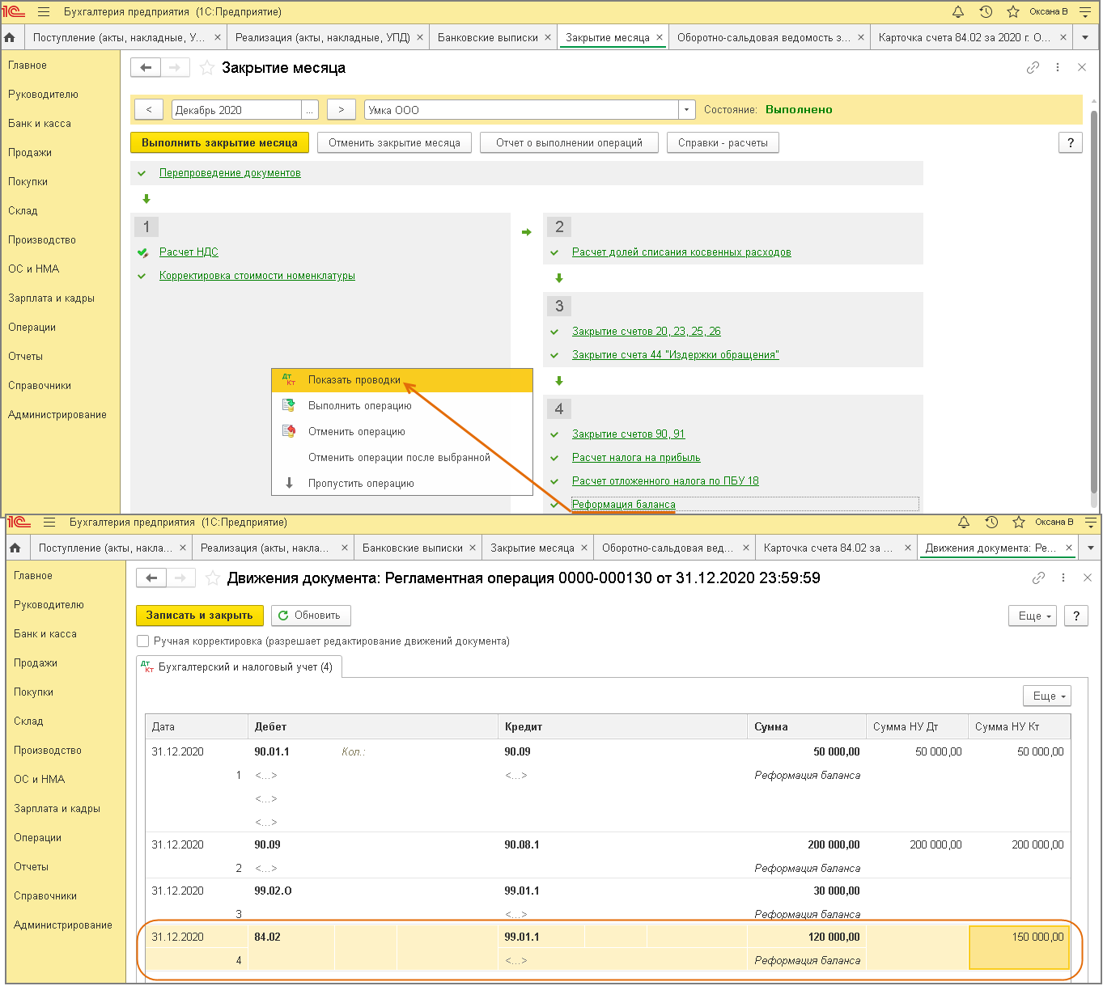The height and width of the screenshot is (986, 1103).
Task: Click period field Декабрь 2020
Action: click(235, 110)
